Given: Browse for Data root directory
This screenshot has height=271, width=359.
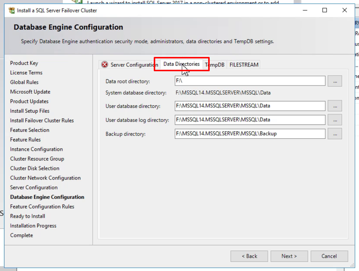Looking at the screenshot, I should [x=335, y=81].
